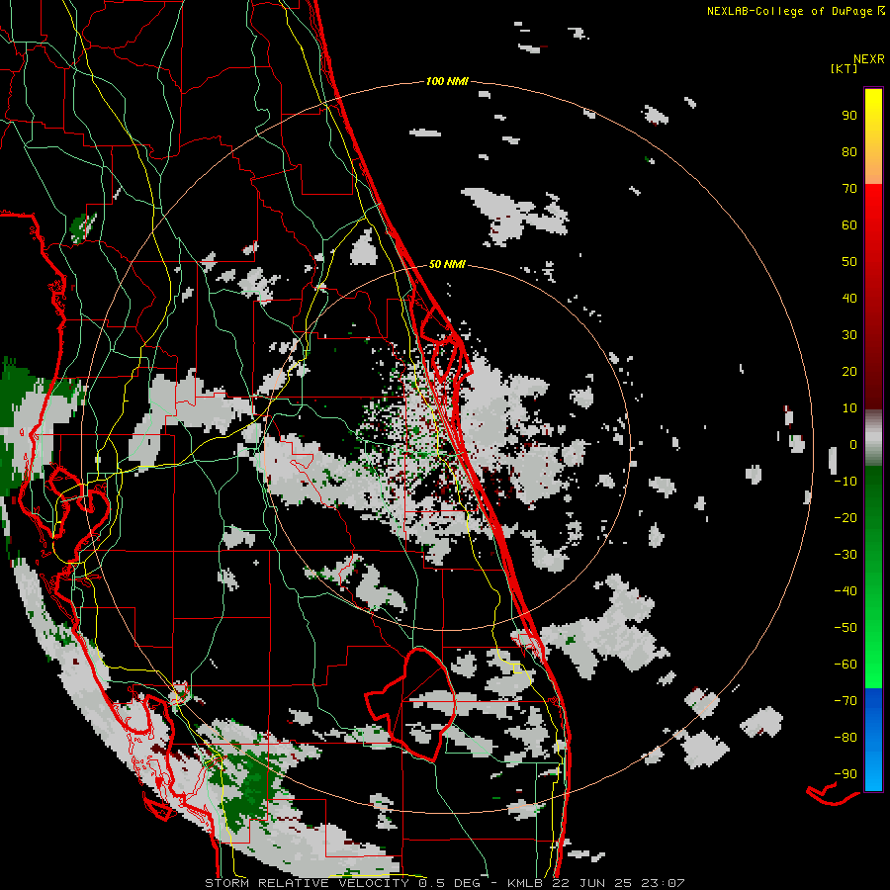890x890 pixels.
Task: Click the 50 value on velocity scale
Action: 849,262
